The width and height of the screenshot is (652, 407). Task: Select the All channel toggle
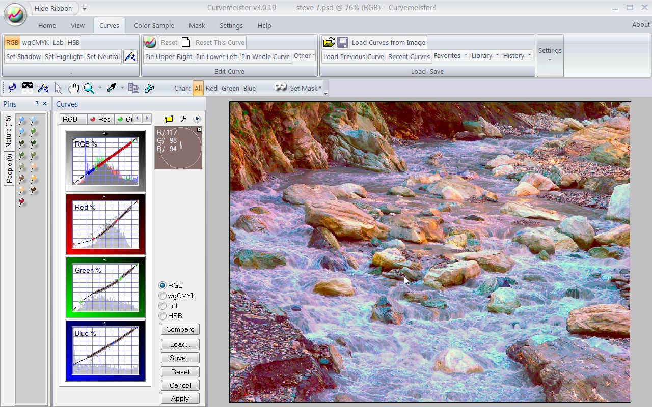click(x=198, y=88)
